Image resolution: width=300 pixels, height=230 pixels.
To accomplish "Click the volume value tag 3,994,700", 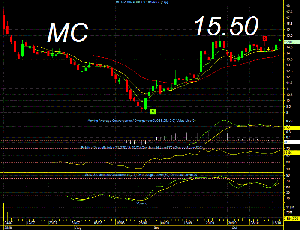I will coord(291,218).
